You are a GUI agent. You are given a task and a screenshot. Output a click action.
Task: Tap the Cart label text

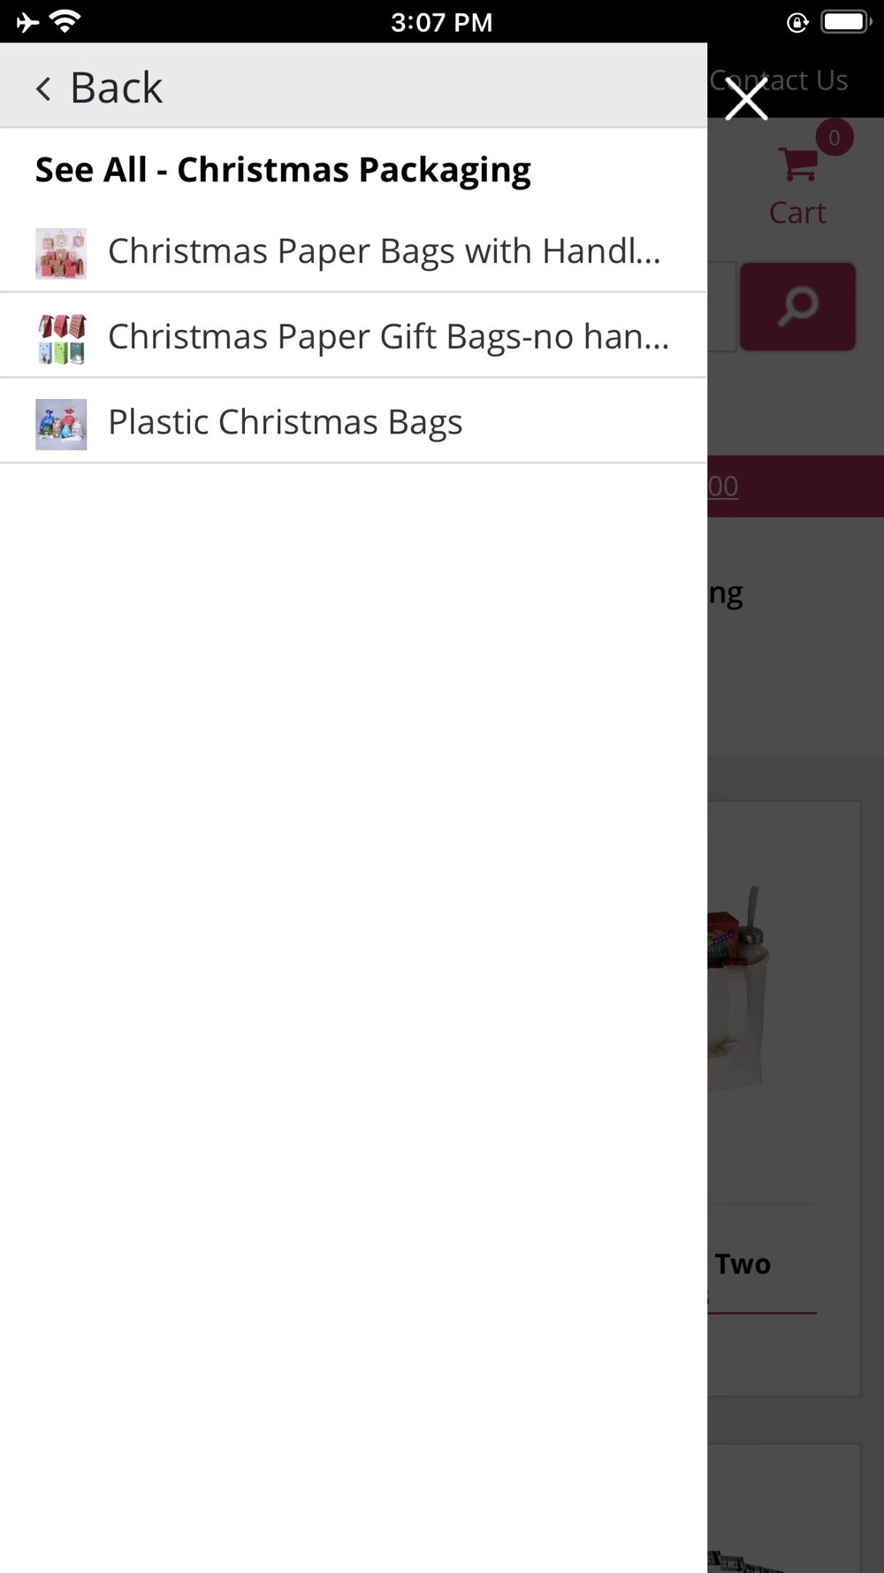(x=797, y=212)
